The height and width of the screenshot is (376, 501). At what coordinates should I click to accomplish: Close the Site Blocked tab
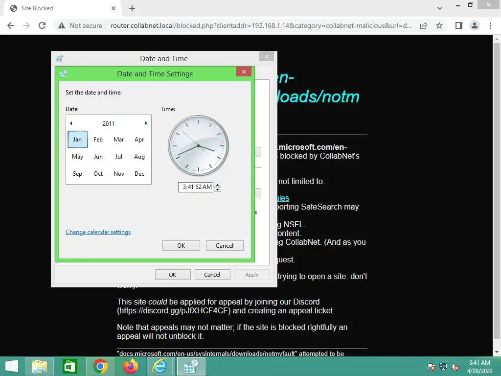tap(114, 8)
